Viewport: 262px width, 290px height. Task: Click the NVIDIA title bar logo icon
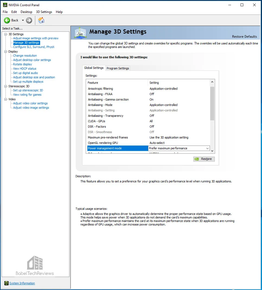tap(5, 5)
